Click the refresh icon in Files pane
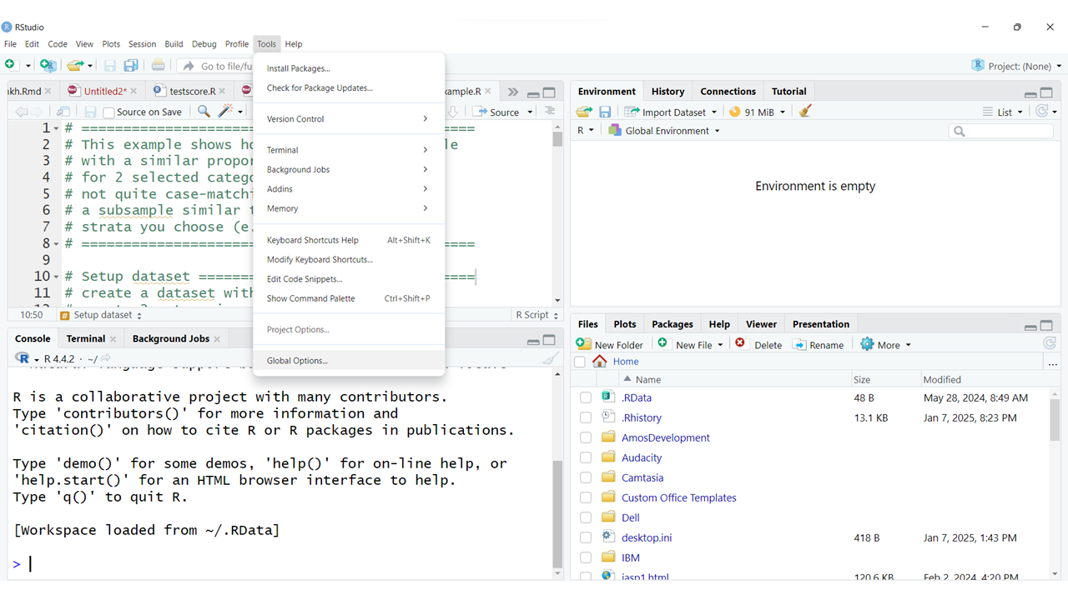Image resolution: width=1068 pixels, height=600 pixels. (x=1050, y=343)
